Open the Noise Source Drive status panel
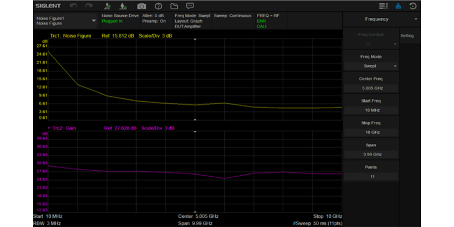The width and height of the screenshot is (454, 227). 120,18
